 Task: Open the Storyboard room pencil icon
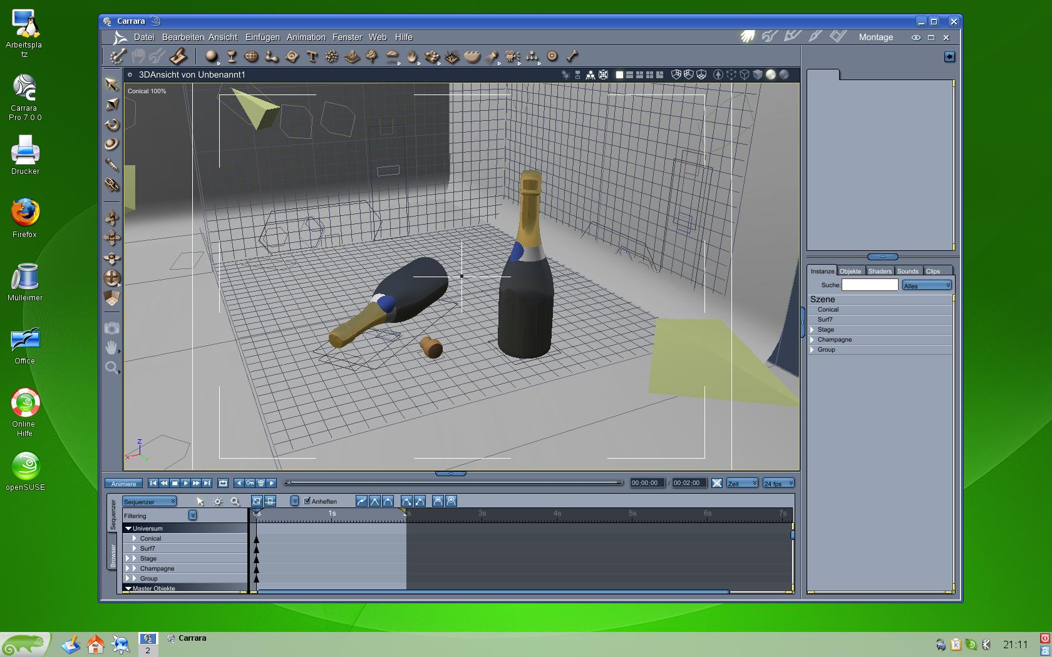coord(792,36)
